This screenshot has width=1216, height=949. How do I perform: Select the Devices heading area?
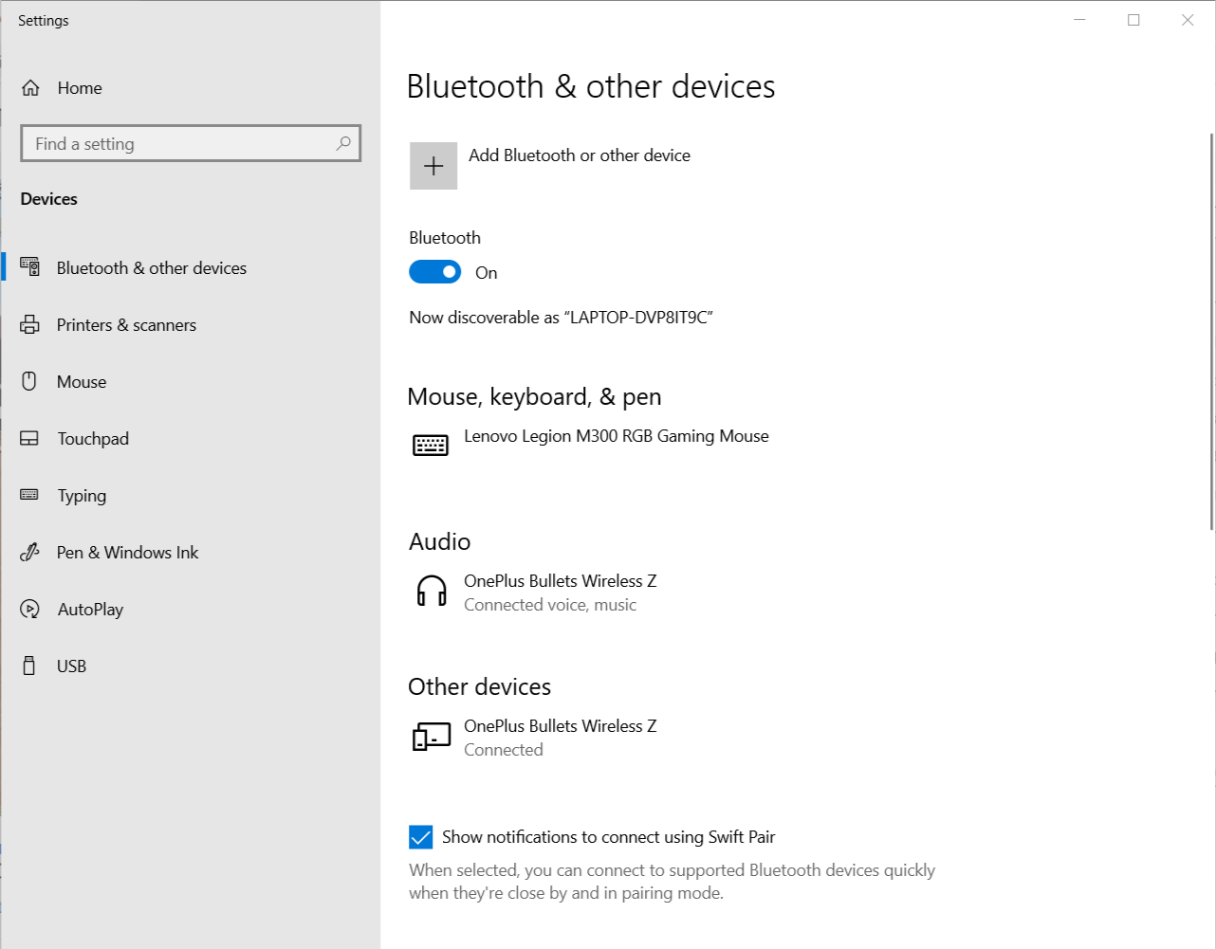tap(48, 198)
